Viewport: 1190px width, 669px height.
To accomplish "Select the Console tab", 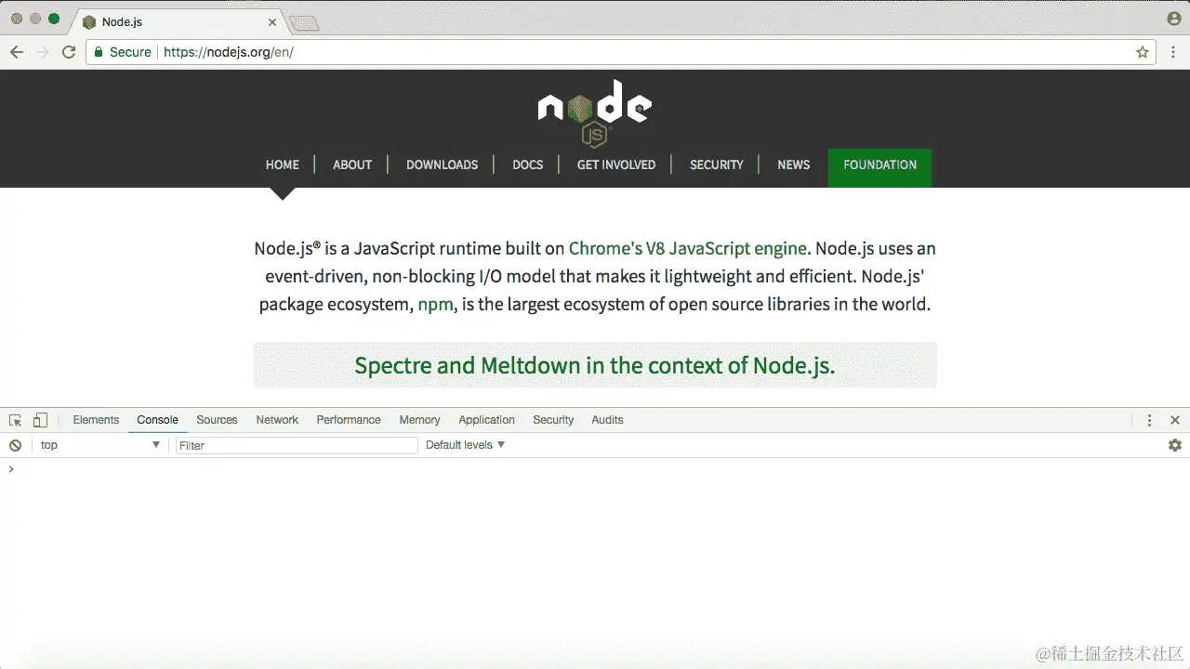I will pyautogui.click(x=157, y=420).
